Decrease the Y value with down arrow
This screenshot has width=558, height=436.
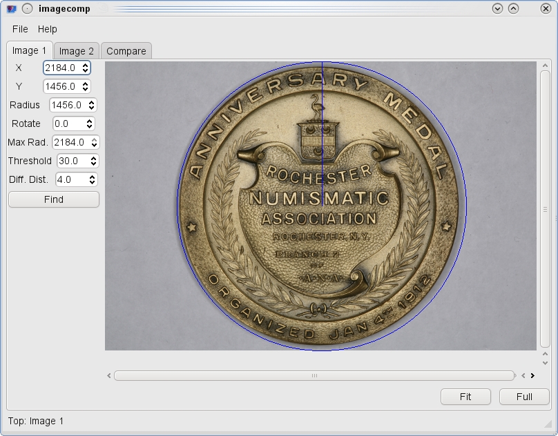click(x=86, y=89)
